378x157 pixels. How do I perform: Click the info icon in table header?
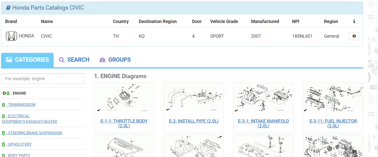(354, 21)
